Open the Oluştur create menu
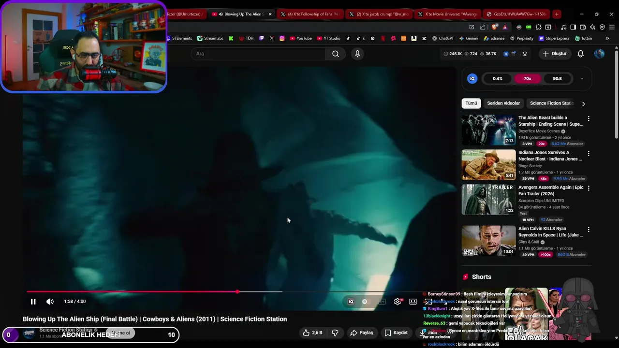This screenshot has width=619, height=348. [x=554, y=54]
